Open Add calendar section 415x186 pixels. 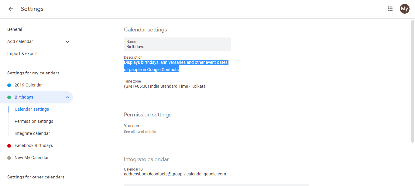click(x=20, y=41)
